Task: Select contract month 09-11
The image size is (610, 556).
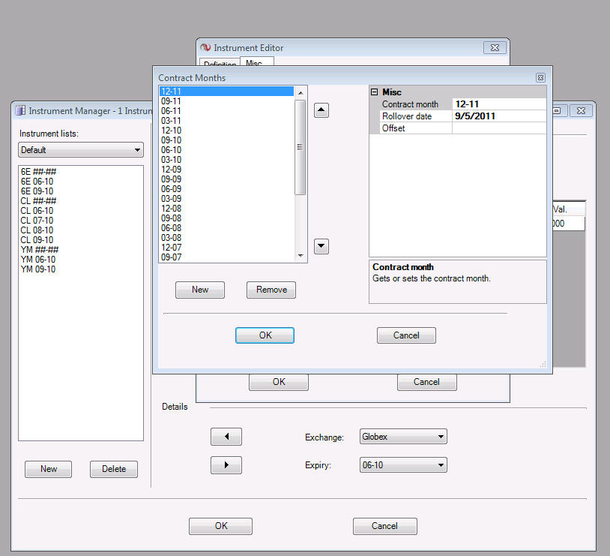Action: tap(227, 101)
